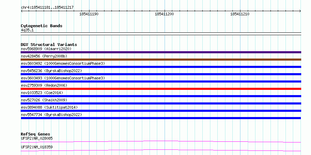Open esv3603492 (1000GenomesConsortiumPhase3) label
Screen dimensions: 311x155
tap(63, 63)
